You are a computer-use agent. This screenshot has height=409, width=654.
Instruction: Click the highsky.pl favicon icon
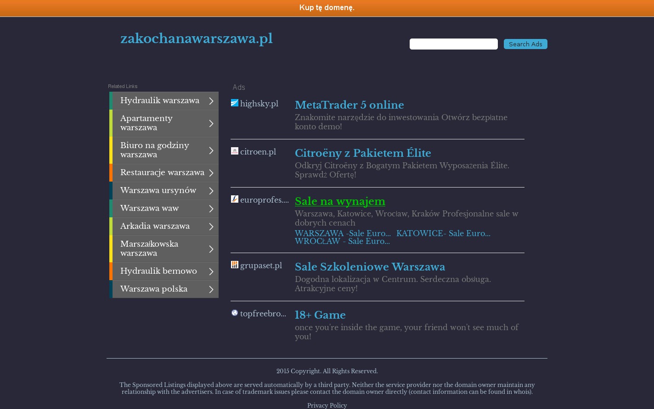pyautogui.click(x=234, y=103)
